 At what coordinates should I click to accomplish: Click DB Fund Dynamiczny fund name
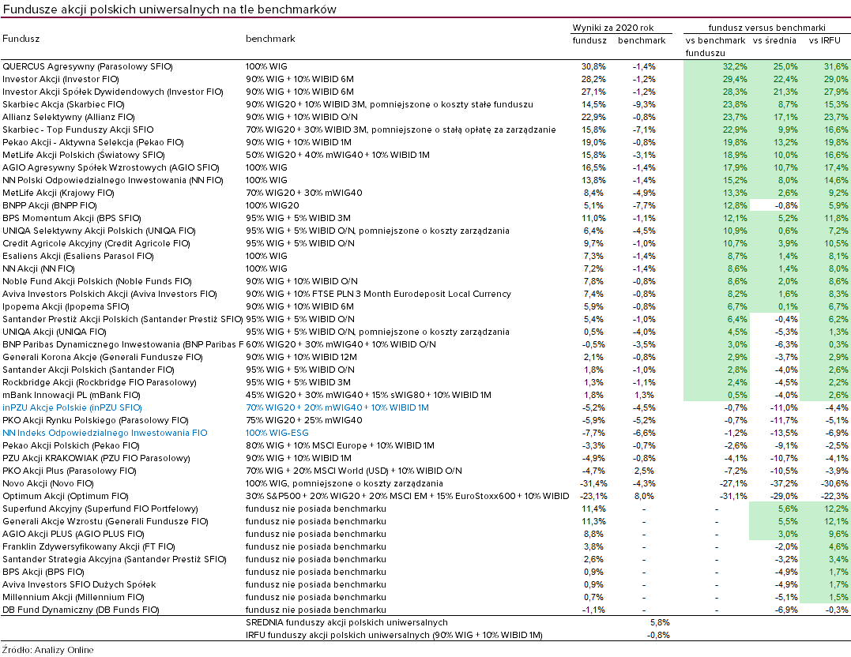[x=81, y=610]
